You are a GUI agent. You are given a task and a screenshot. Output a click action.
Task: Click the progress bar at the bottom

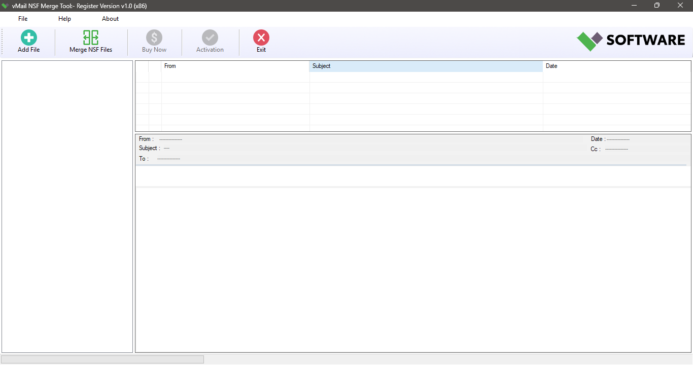point(102,359)
